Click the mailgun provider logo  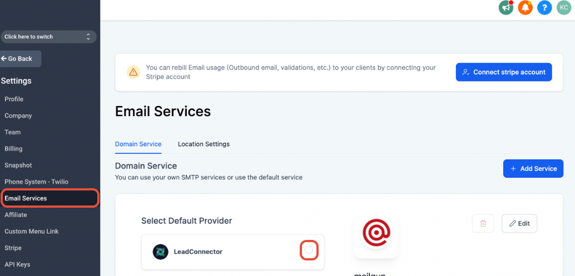pos(376,233)
